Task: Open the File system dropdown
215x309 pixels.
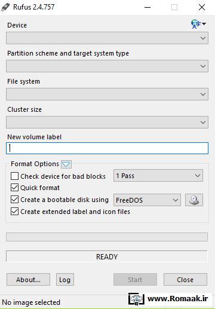Action: 107,94
